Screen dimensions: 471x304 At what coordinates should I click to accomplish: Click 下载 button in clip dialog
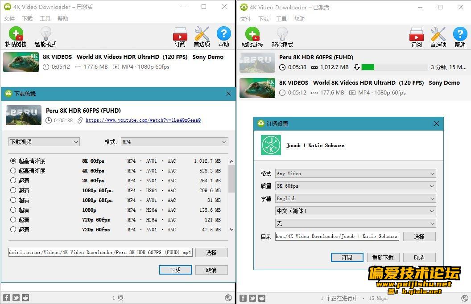175,270
